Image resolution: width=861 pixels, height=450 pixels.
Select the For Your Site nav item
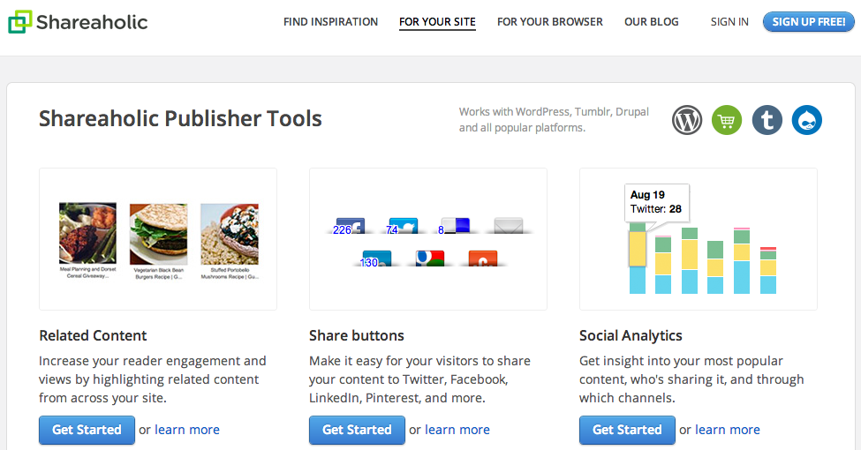tap(438, 22)
